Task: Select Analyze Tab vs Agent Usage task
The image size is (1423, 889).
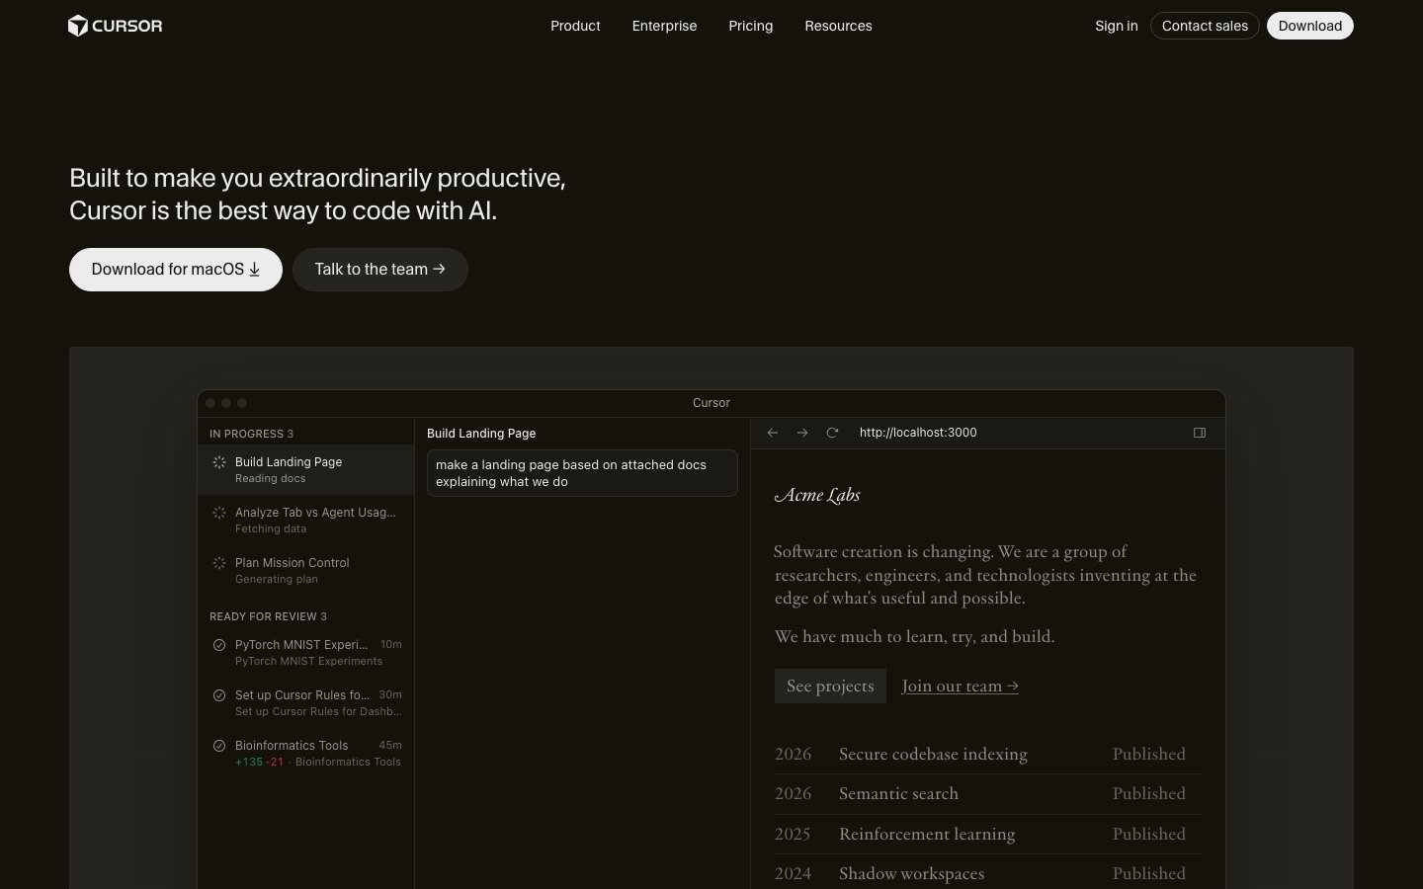Action: (314, 520)
